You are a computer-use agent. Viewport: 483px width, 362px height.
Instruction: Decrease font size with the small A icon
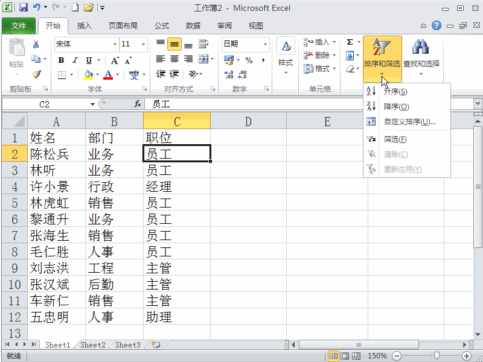[128, 60]
